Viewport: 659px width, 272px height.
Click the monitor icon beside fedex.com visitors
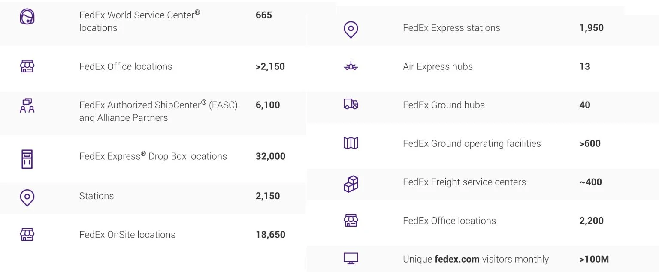[x=351, y=258]
